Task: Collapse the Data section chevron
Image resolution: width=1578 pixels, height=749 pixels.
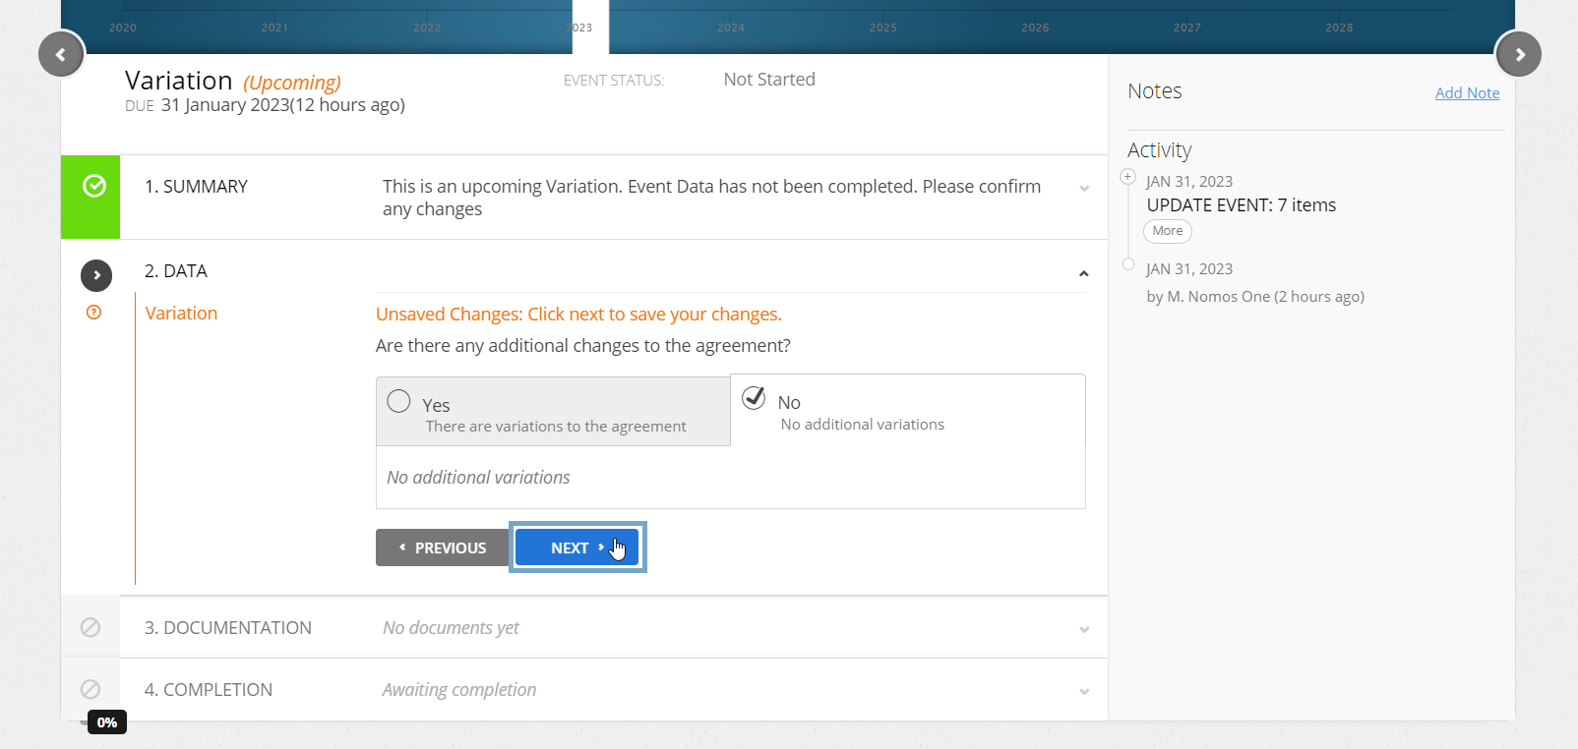Action: click(x=1084, y=273)
